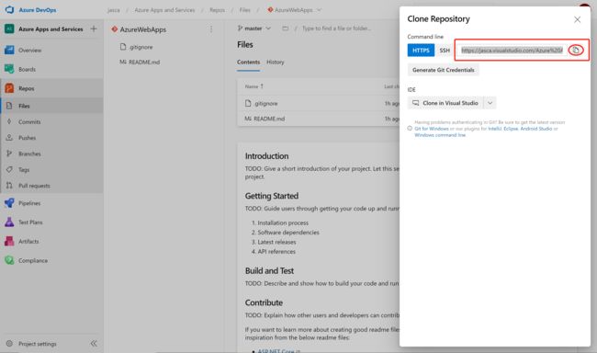
Task: Click the find file or folder field
Action: tap(336, 28)
